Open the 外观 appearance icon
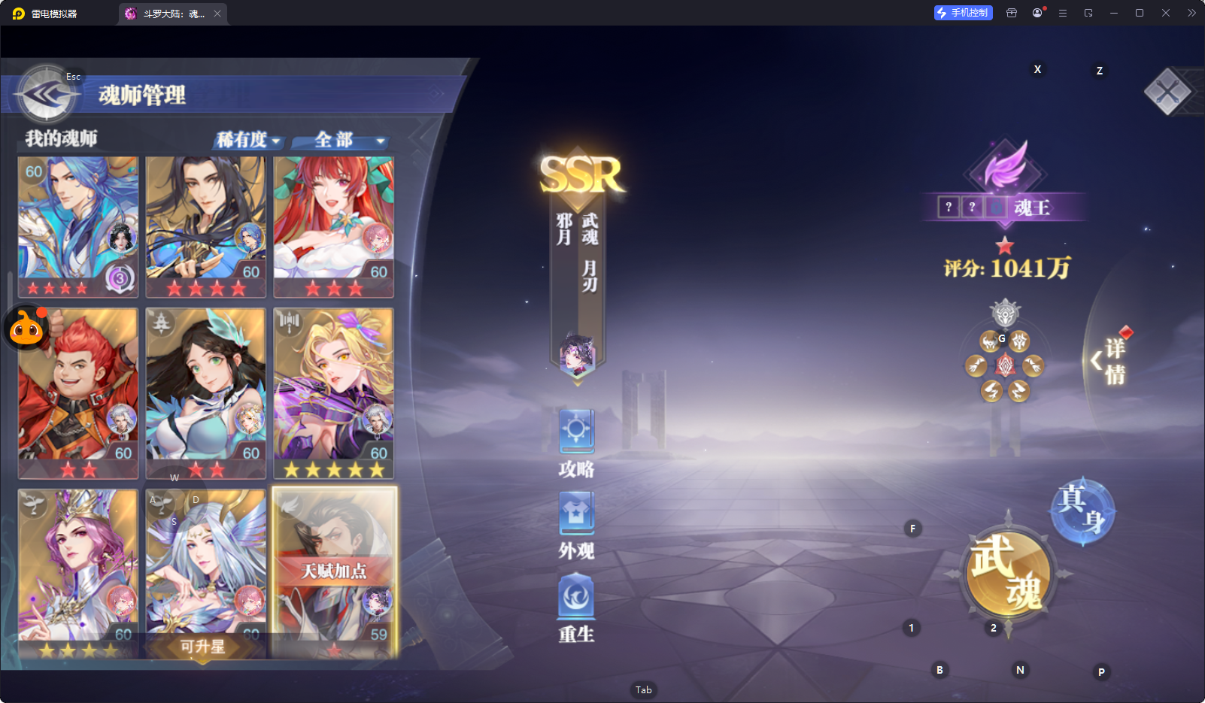Image resolution: width=1205 pixels, height=703 pixels. coord(577,526)
